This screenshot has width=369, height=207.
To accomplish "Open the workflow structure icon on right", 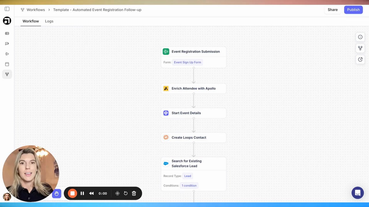I will click(360, 48).
